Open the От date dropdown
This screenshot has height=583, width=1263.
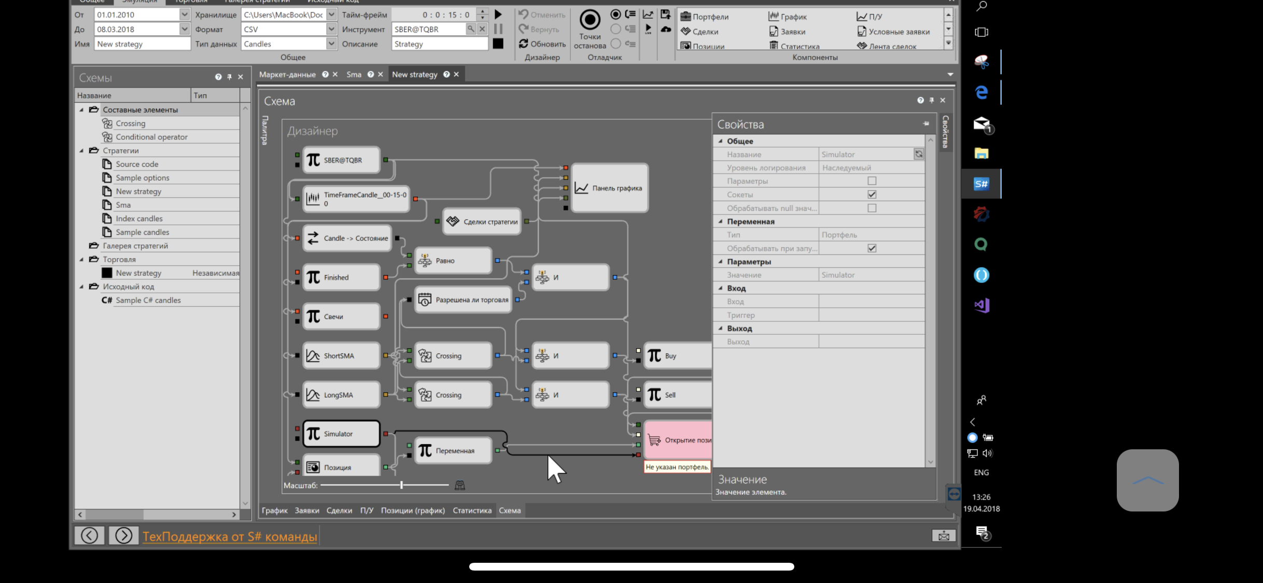pyautogui.click(x=185, y=15)
